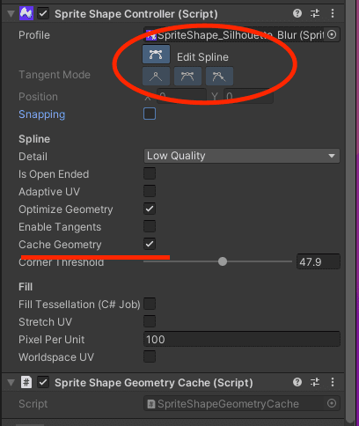Open Sprite Shape Geometry Cache help icon
The height and width of the screenshot is (426, 359).
[297, 382]
